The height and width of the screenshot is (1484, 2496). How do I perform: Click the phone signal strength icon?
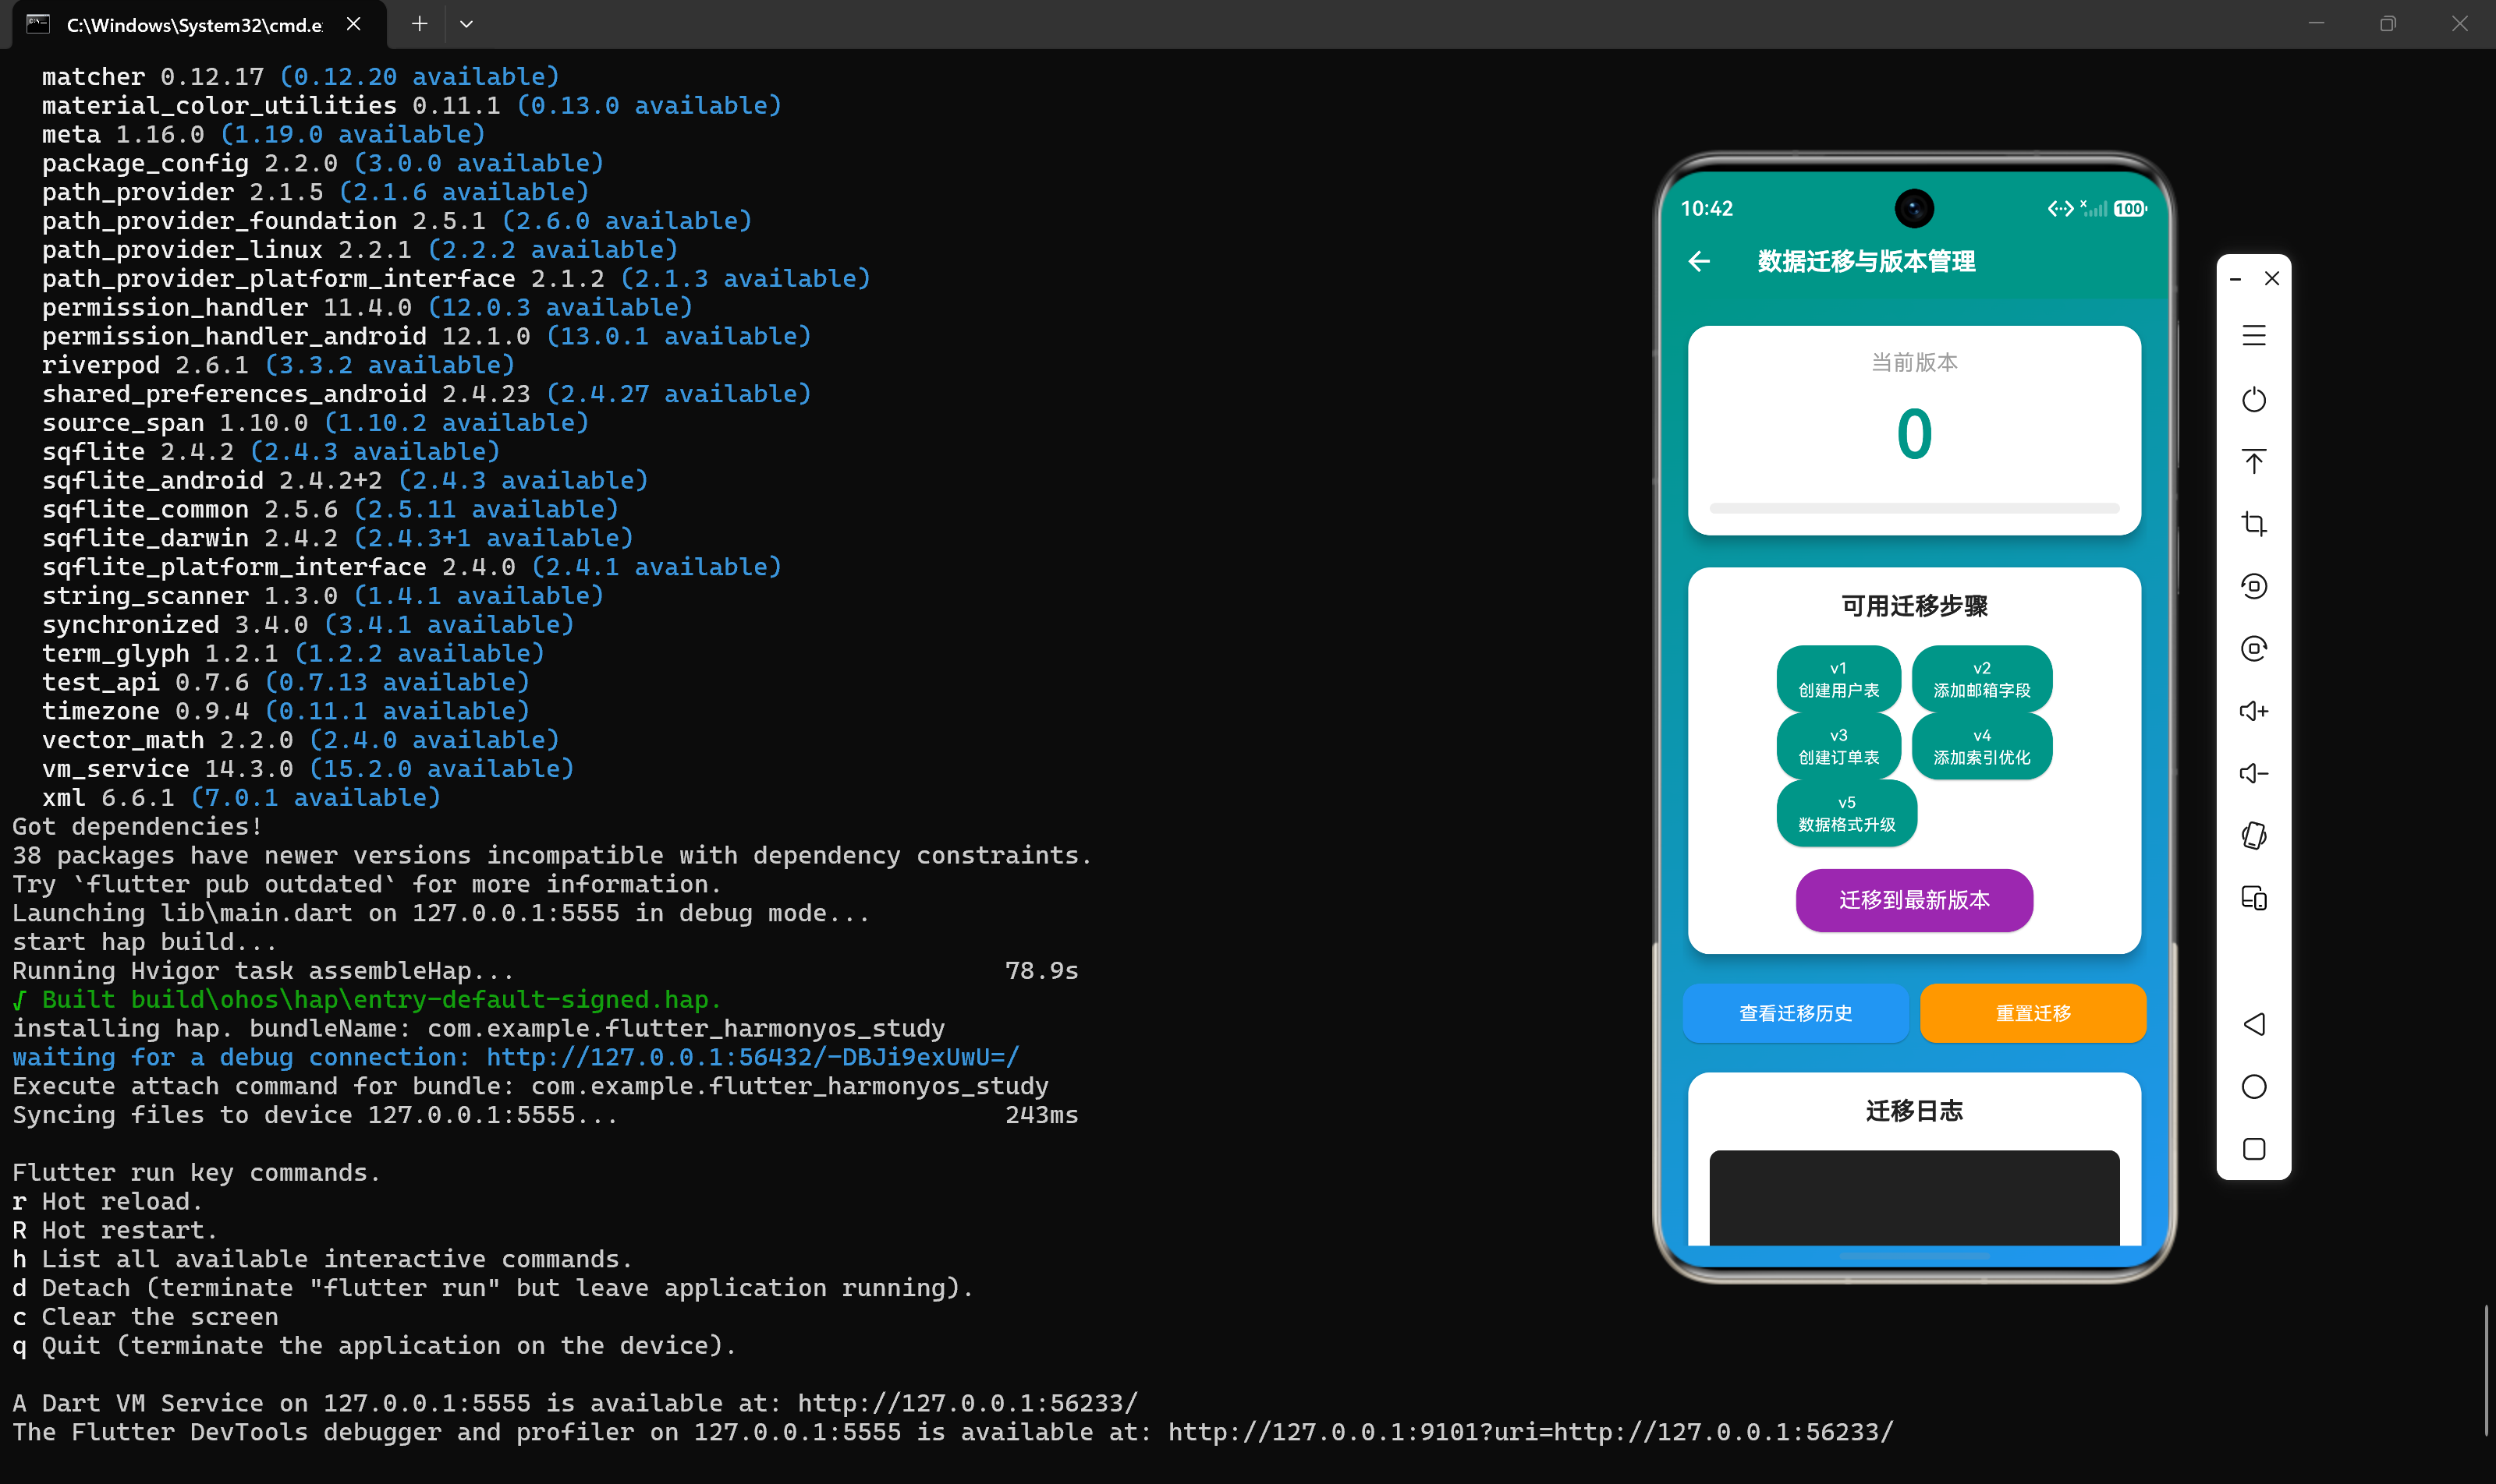2094,208
